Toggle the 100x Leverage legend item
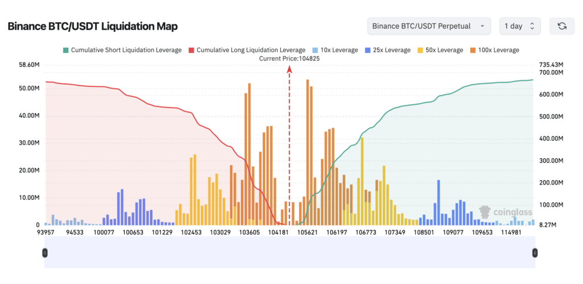The height and width of the screenshot is (284, 583). [495, 50]
